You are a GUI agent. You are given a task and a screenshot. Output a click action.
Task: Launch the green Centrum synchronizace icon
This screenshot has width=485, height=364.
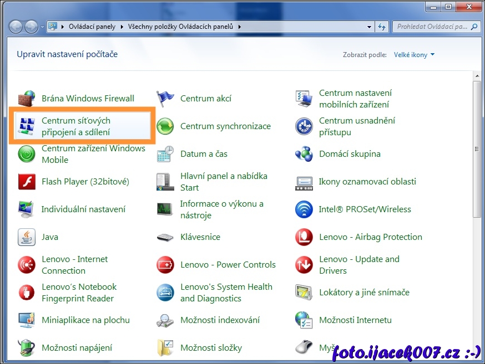(165, 126)
